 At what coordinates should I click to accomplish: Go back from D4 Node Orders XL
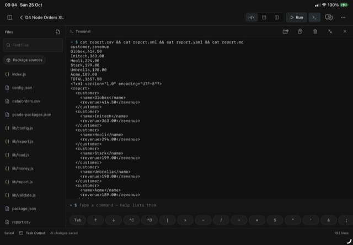click(21, 17)
